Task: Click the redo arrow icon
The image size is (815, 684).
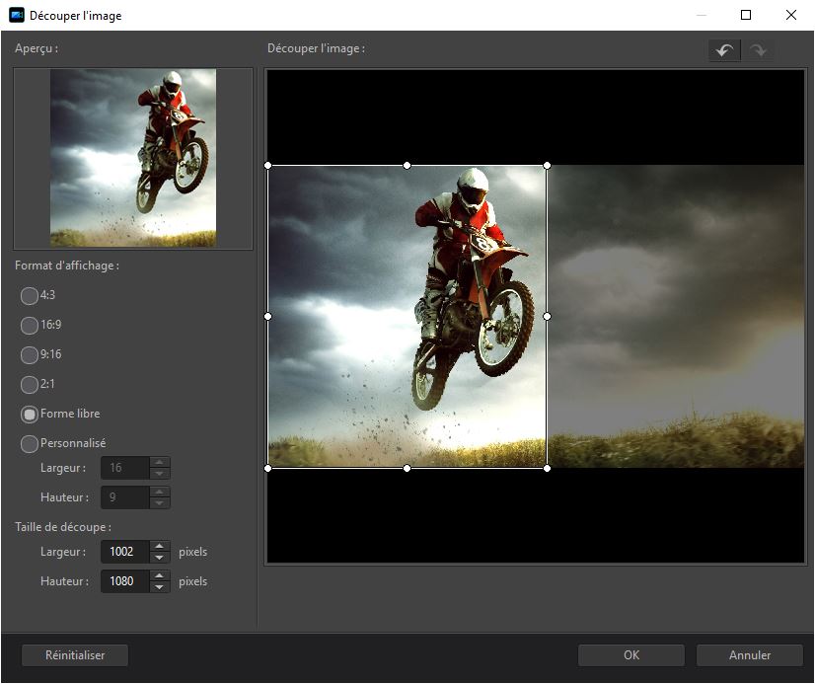Action: click(x=758, y=51)
